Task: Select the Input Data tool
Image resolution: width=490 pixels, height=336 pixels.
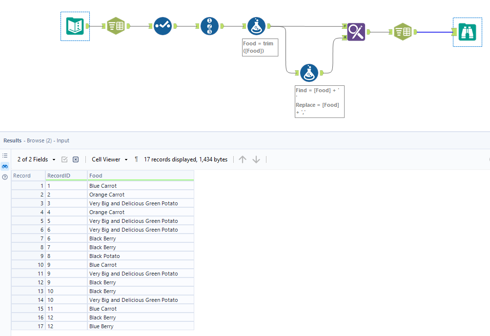Action: point(75,25)
